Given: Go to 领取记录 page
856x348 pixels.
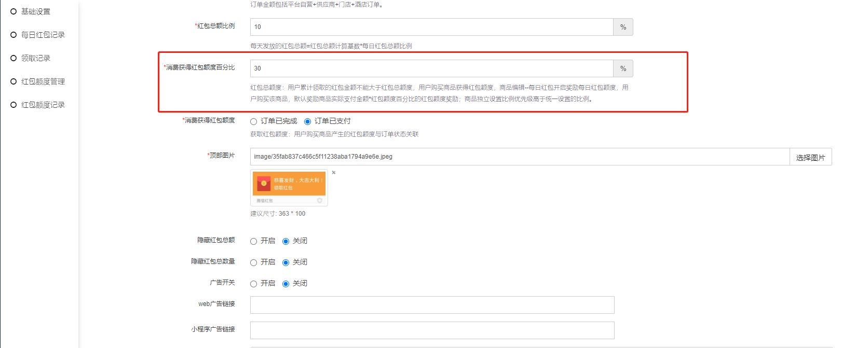Looking at the screenshot, I should 35,58.
